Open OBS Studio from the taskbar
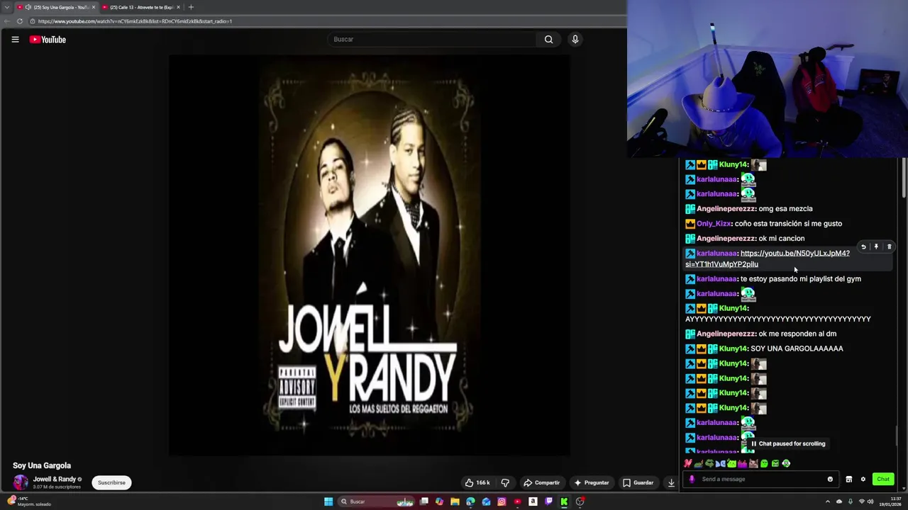The image size is (908, 510). [x=580, y=501]
